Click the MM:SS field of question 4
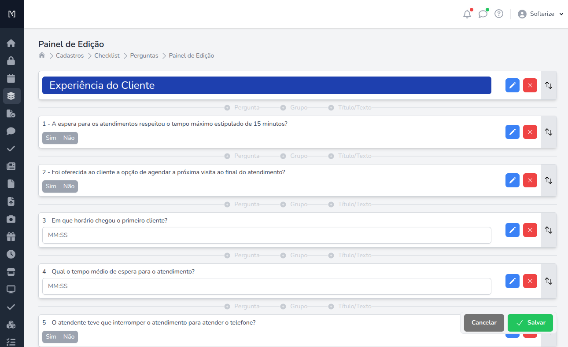The height and width of the screenshot is (347, 568). 266,286
